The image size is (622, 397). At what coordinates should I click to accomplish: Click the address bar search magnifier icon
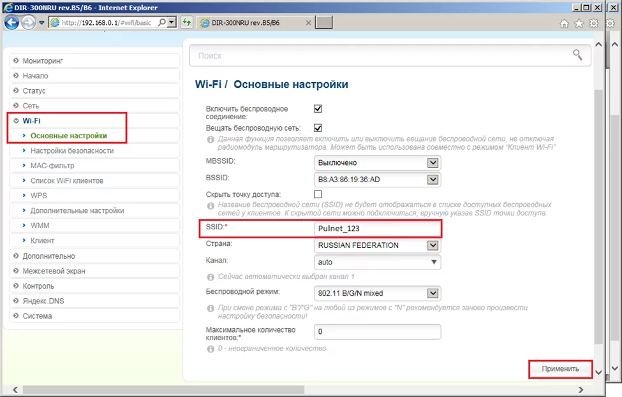tap(162, 22)
